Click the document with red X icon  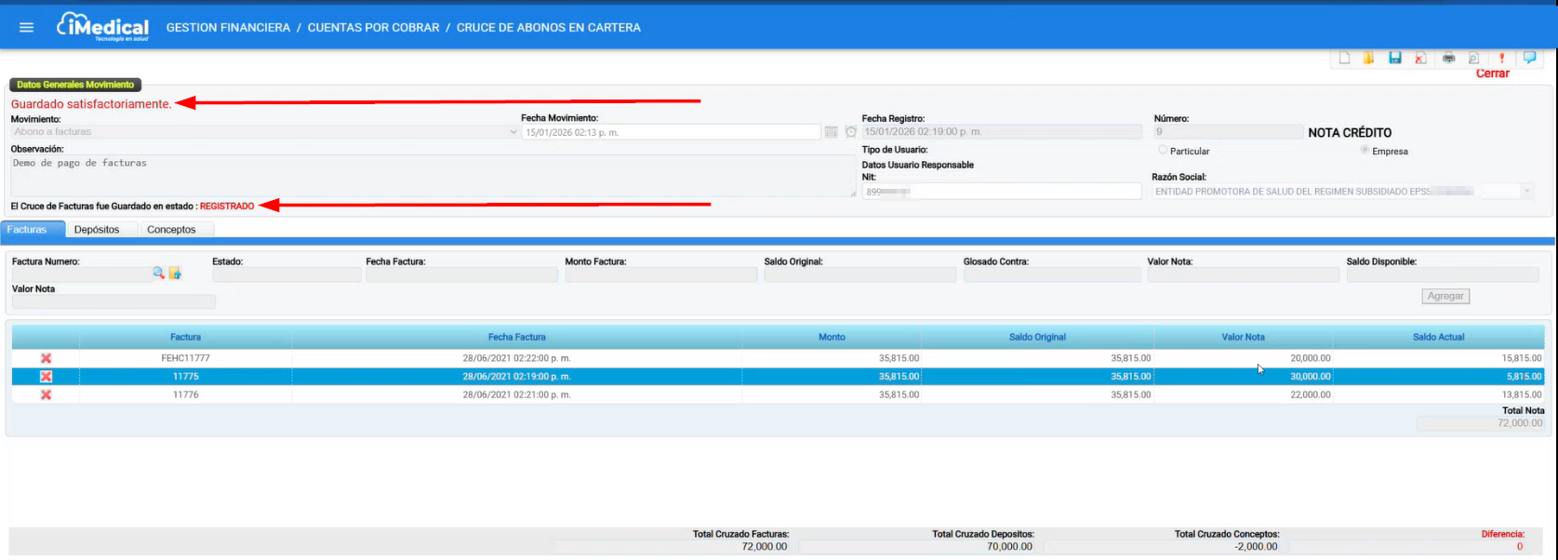pyautogui.click(x=1420, y=58)
